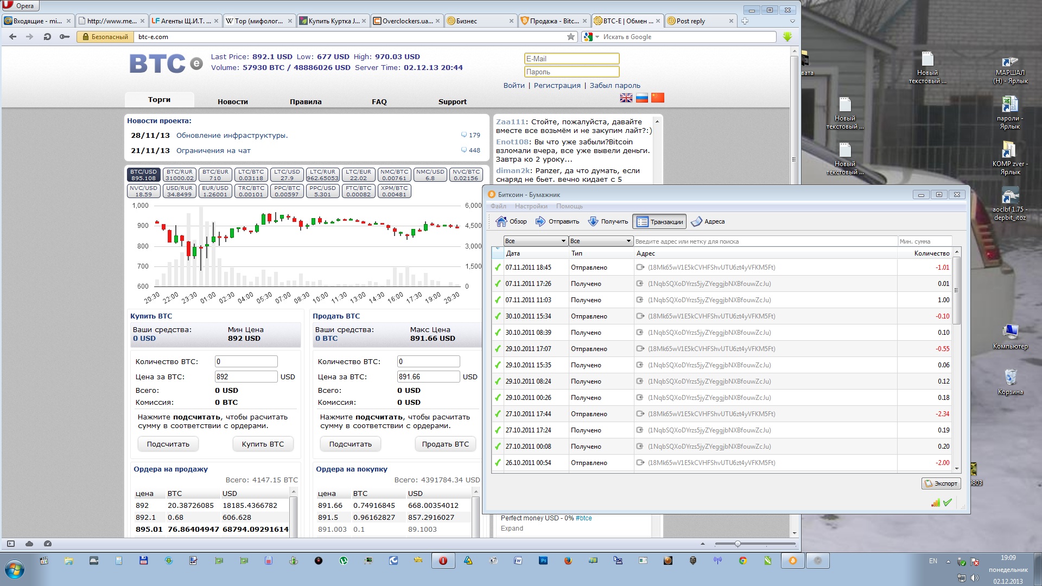Sort wallet transactions by Дата column header
This screenshot has height=586, width=1042.
click(535, 253)
